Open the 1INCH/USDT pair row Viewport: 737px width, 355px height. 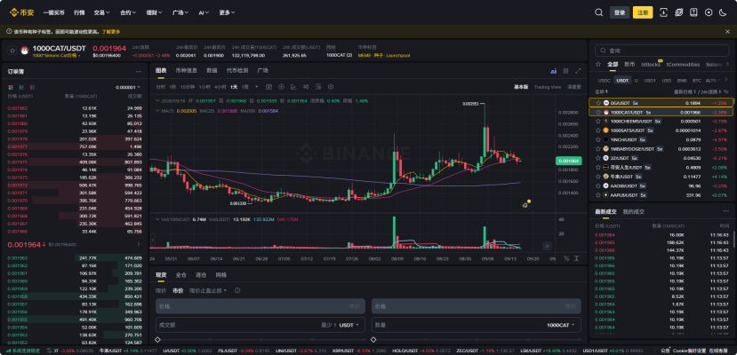point(662,139)
